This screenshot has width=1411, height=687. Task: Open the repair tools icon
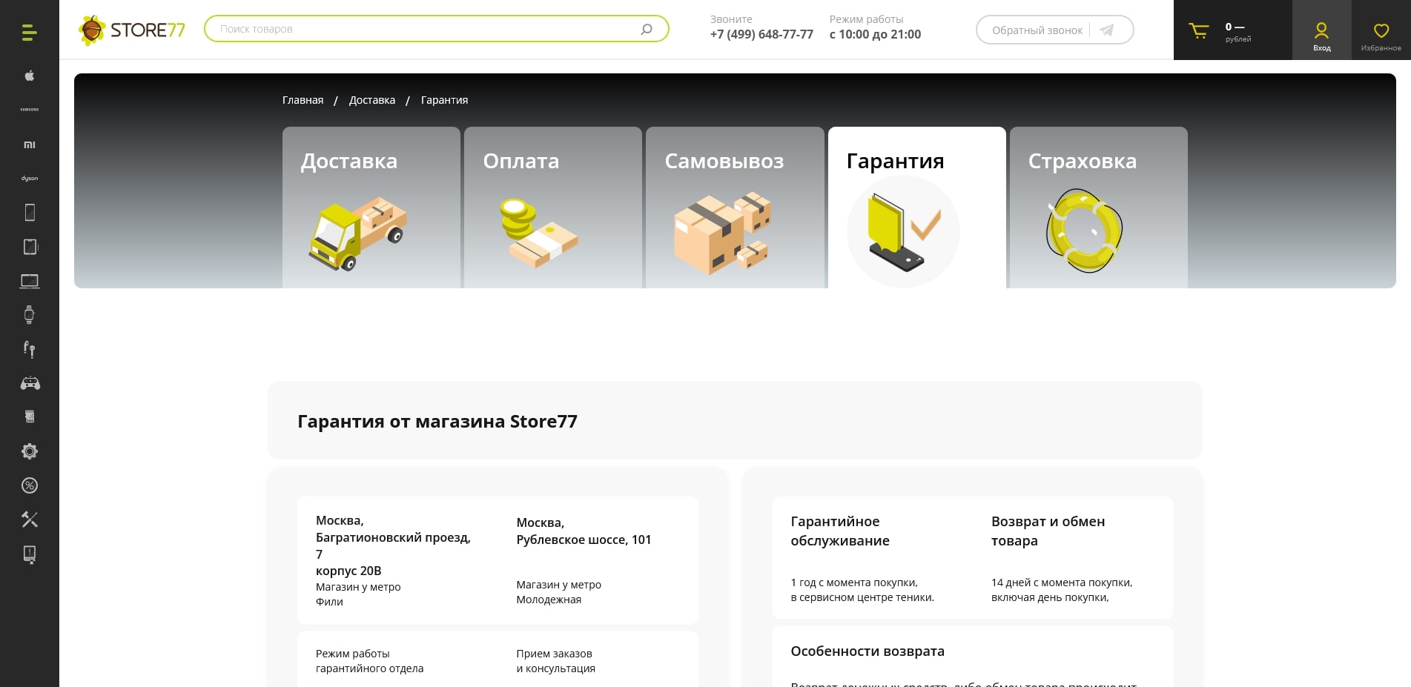pos(29,520)
